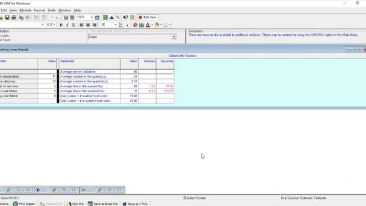Click the blue triangle distribution icon
Viewport: 366px width, 206px height.
click(x=112, y=18)
